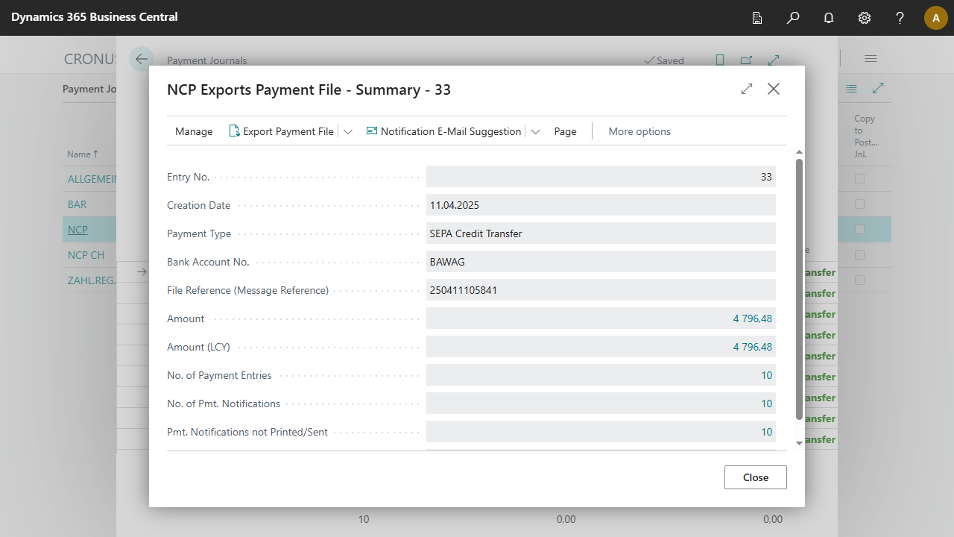Click the scrollbar down arrow in dialog
This screenshot has height=537, width=954.
coord(799,443)
